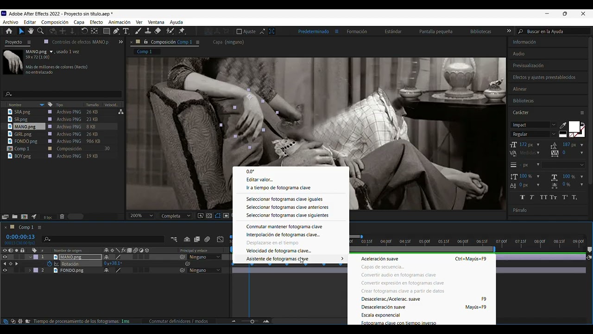Viewport: 593px width, 334px height.
Task: Select the Hand tool
Action: click(31, 31)
